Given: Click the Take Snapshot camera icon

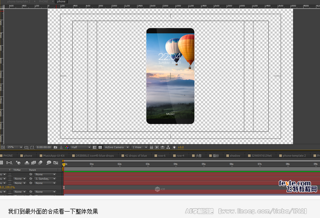Looking at the screenshot, I should 55,147.
